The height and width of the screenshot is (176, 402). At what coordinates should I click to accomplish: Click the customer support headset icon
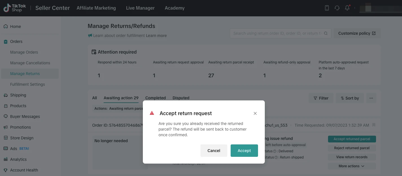[337, 8]
